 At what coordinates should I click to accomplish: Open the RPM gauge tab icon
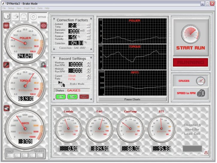tap(24, 17)
